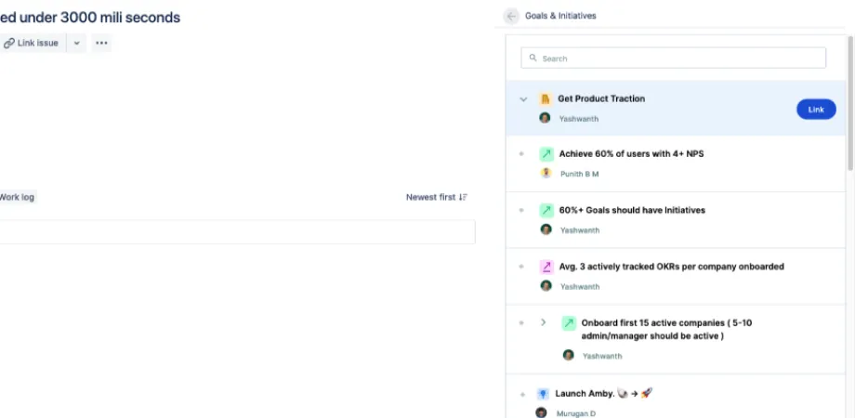Click Yashwanth avatar under Avg. 3 OKRs row
855x418 pixels.
(x=546, y=285)
